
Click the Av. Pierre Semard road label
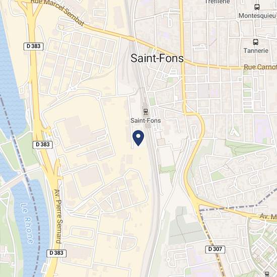click(x=58, y=216)
